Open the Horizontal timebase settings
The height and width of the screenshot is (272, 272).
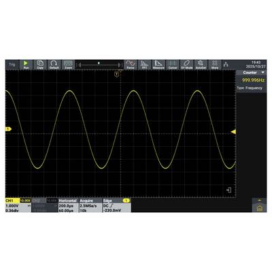[69, 205]
